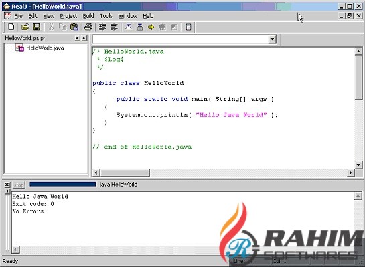The height and width of the screenshot is (267, 365).
Task: Click the "java HelloWorld" command label
Action: (119, 185)
